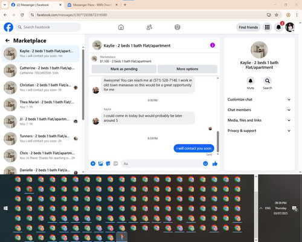Choose a sticker icon in the composer
302x242 pixels.
(x=108, y=163)
